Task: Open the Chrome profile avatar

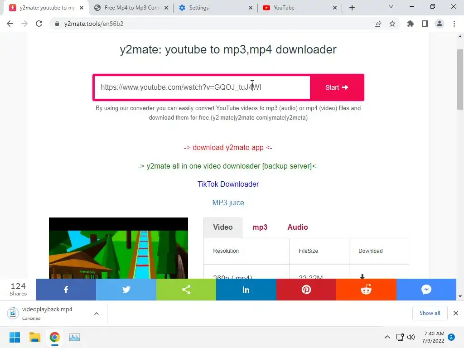Action: pos(440,24)
